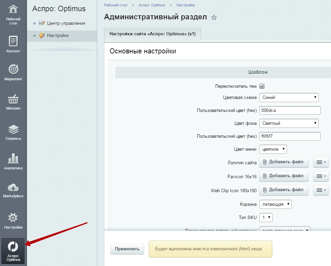Go to Настройки breadcrumb link
Image resolution: width=331 pixels, height=266 pixels.
tap(186, 5)
